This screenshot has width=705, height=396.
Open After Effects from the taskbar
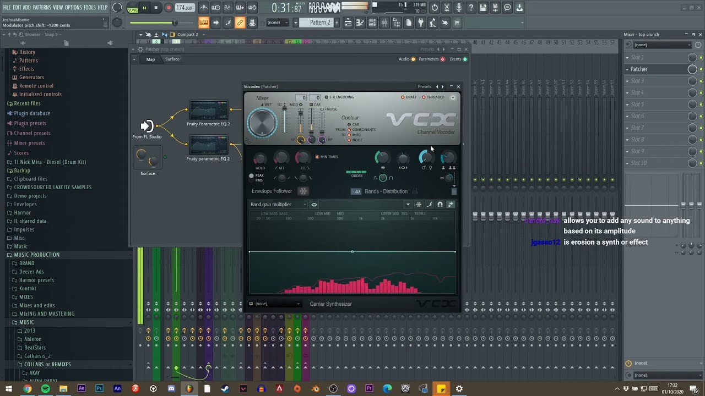tap(81, 389)
